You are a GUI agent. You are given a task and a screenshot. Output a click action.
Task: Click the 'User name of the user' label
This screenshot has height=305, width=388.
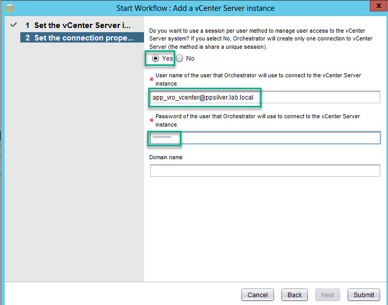coord(258,79)
